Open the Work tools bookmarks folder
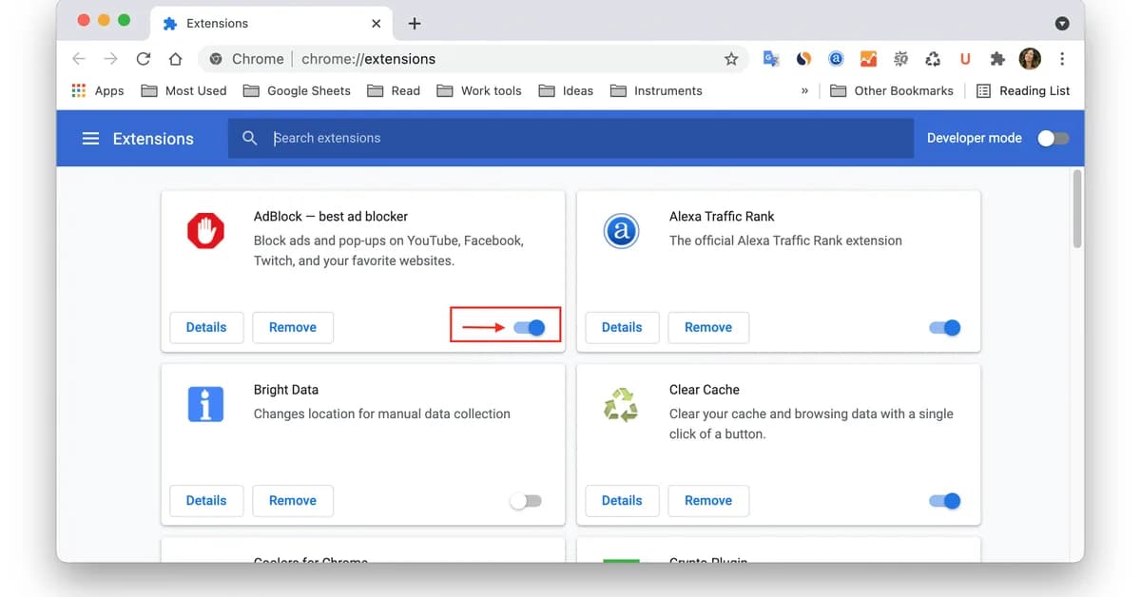This screenshot has height=597, width=1141. [479, 91]
